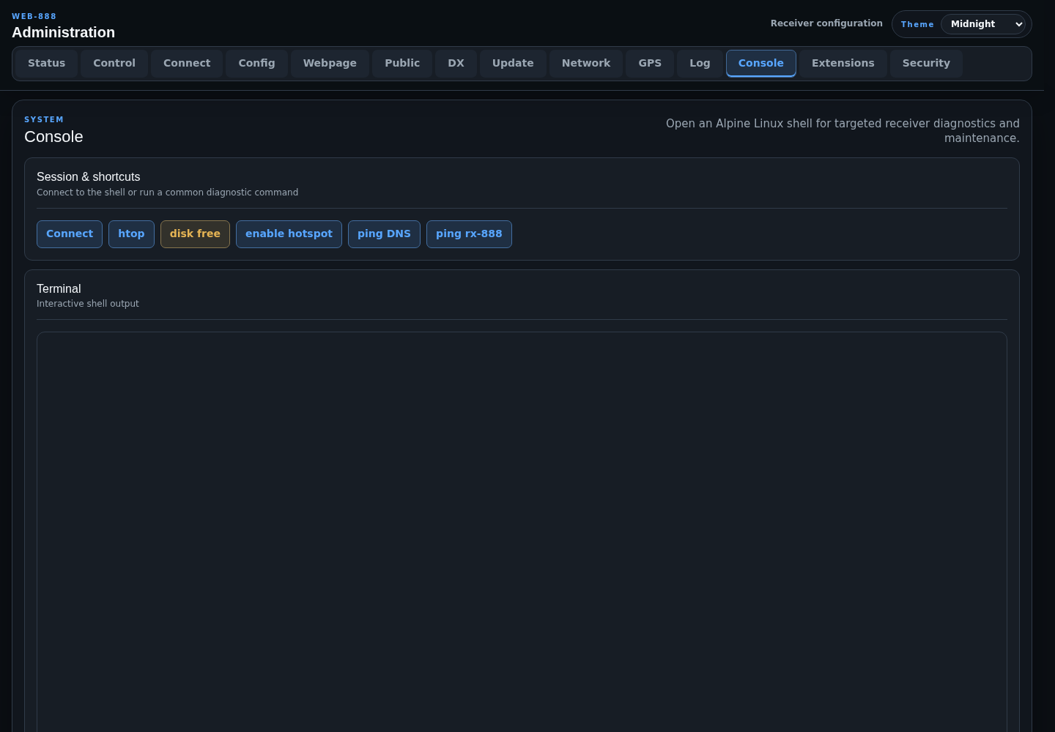Open the Config tab

(x=256, y=64)
